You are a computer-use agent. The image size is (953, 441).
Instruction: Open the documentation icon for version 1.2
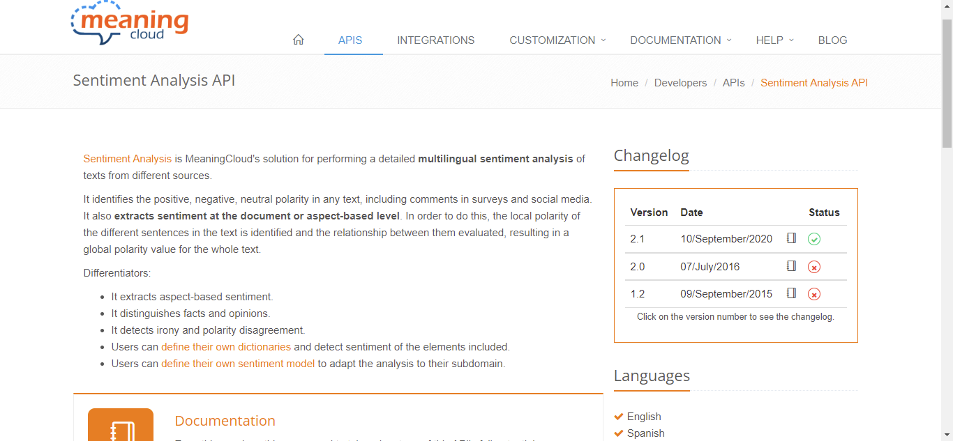pos(791,293)
